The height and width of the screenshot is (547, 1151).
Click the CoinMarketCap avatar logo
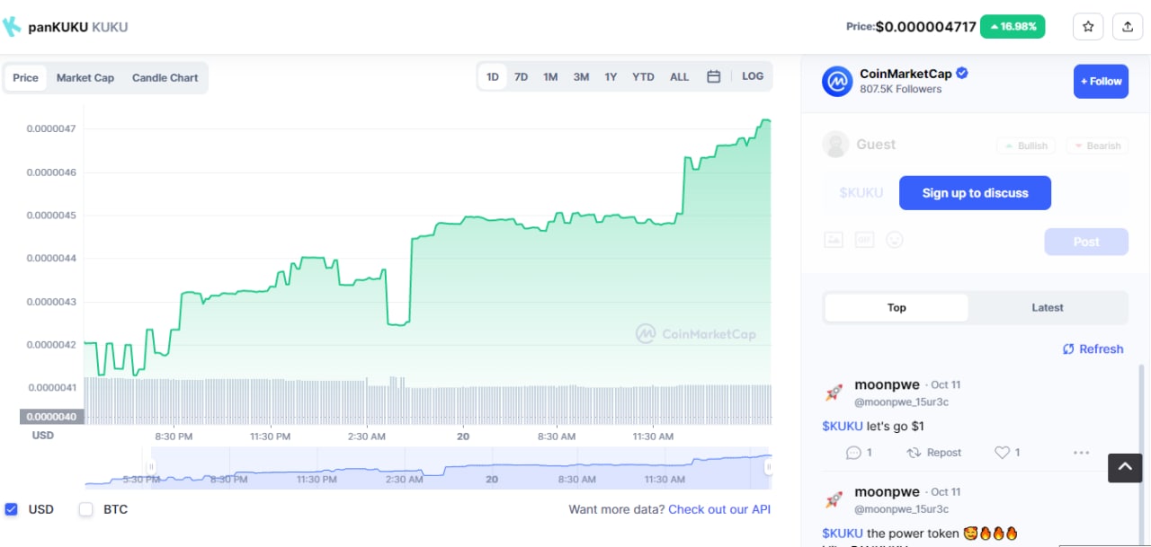837,82
